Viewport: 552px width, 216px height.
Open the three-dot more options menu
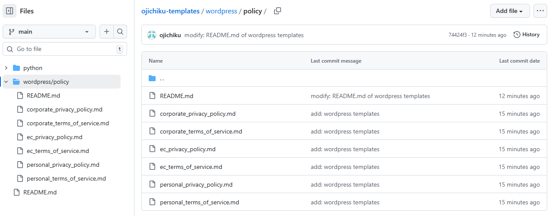(540, 11)
